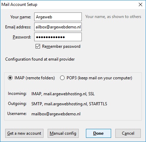Cancel the mail account setup

pyautogui.click(x=128, y=133)
